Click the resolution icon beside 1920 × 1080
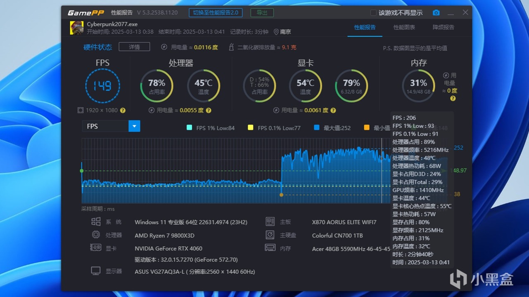This screenshot has width=529, height=297. pos(81,111)
